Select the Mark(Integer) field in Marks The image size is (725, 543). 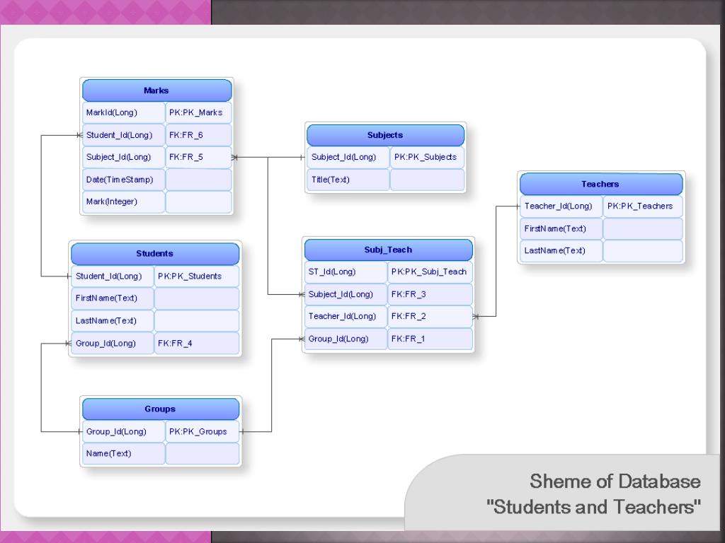click(x=123, y=202)
